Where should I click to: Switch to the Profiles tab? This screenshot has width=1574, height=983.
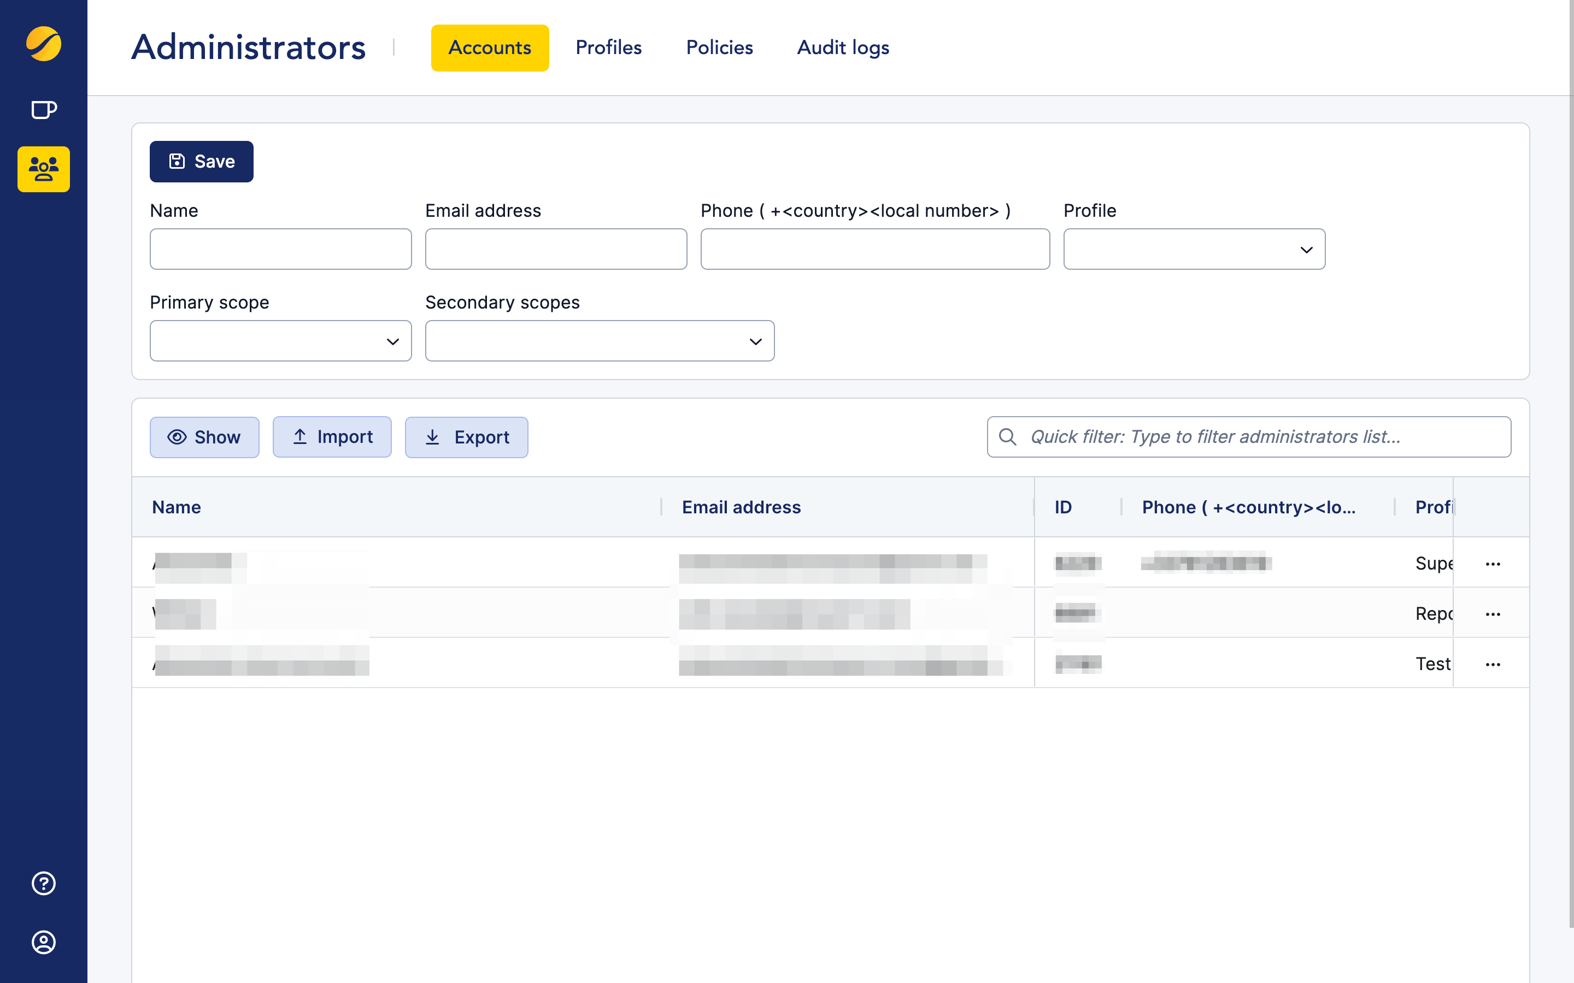click(x=608, y=48)
